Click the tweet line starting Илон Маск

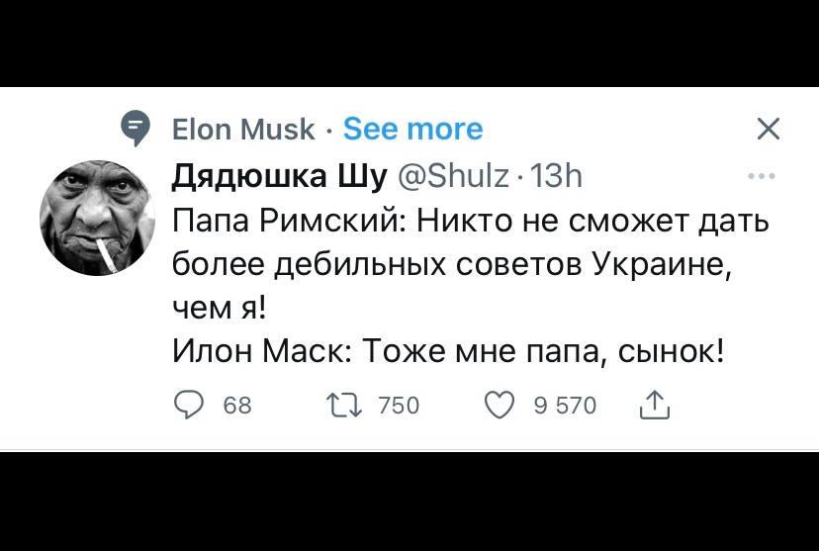point(449,351)
